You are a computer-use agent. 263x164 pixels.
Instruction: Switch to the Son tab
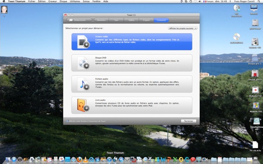click(x=116, y=20)
